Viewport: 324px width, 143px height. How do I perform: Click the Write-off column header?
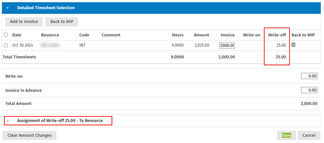(277, 35)
